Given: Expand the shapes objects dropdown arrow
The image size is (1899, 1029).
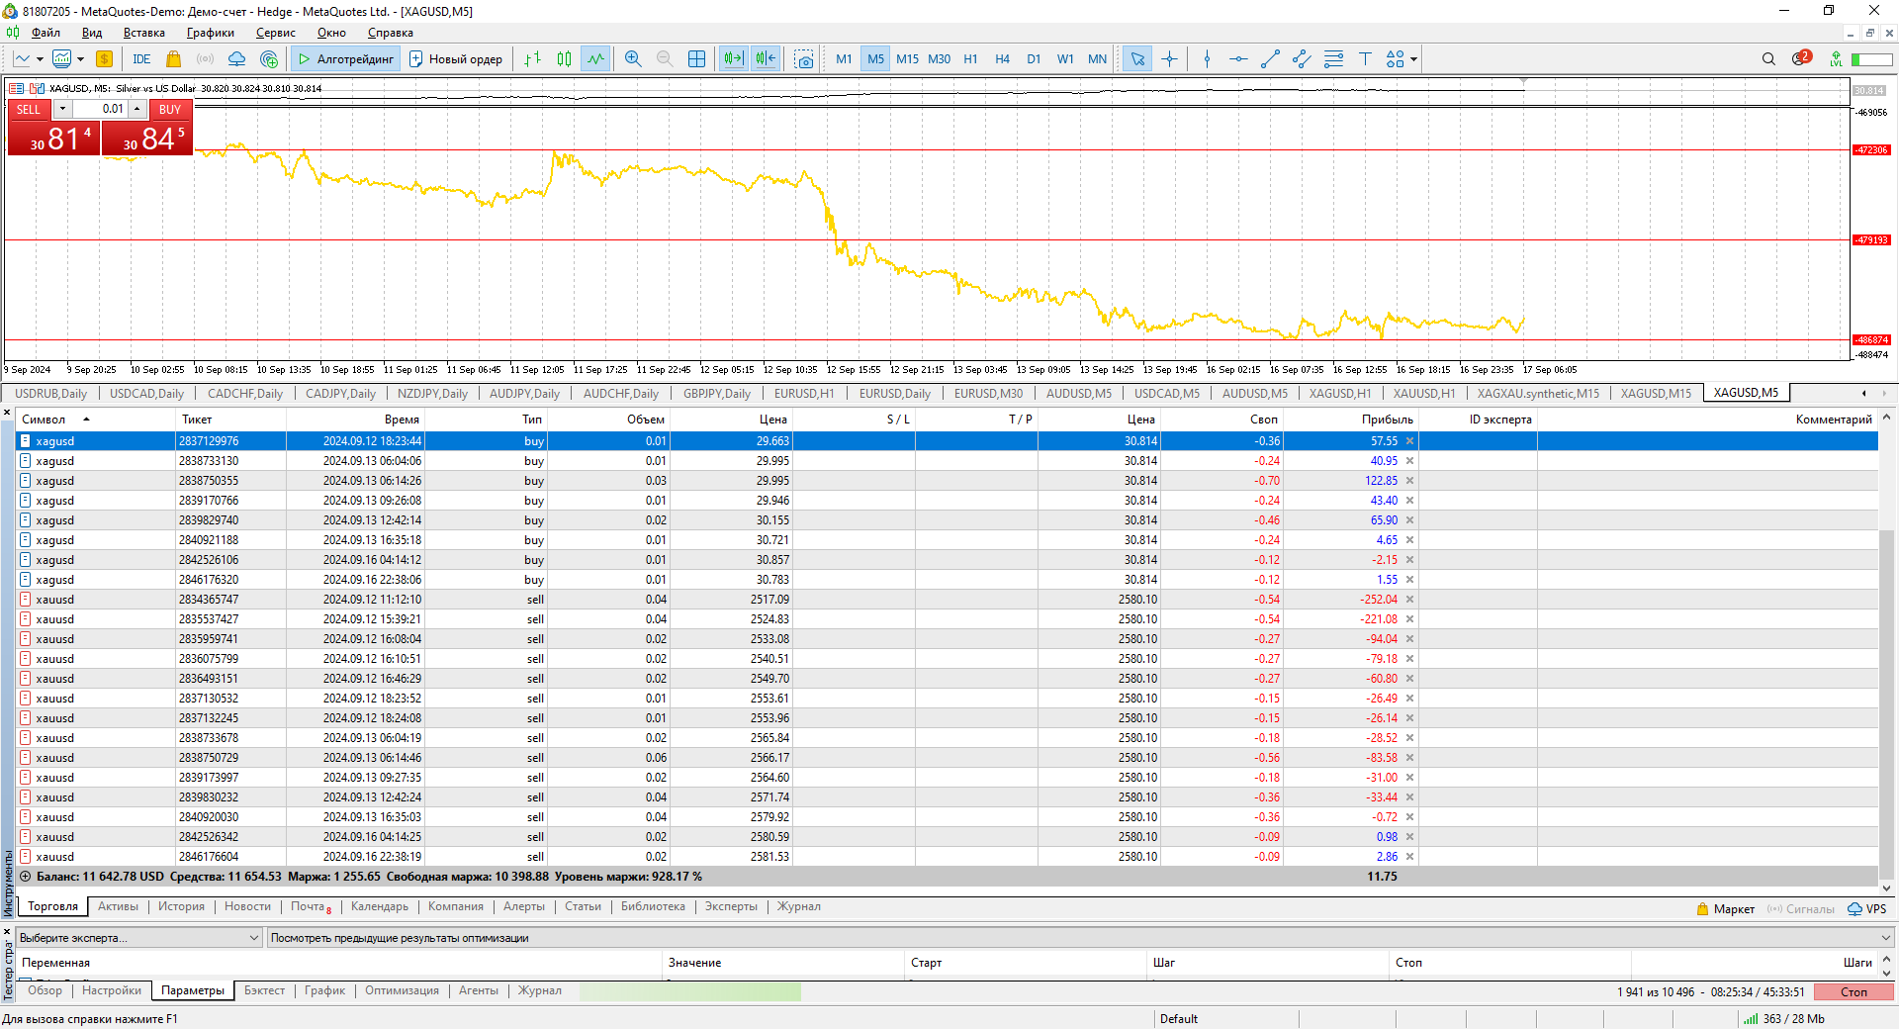Looking at the screenshot, I should [1414, 59].
